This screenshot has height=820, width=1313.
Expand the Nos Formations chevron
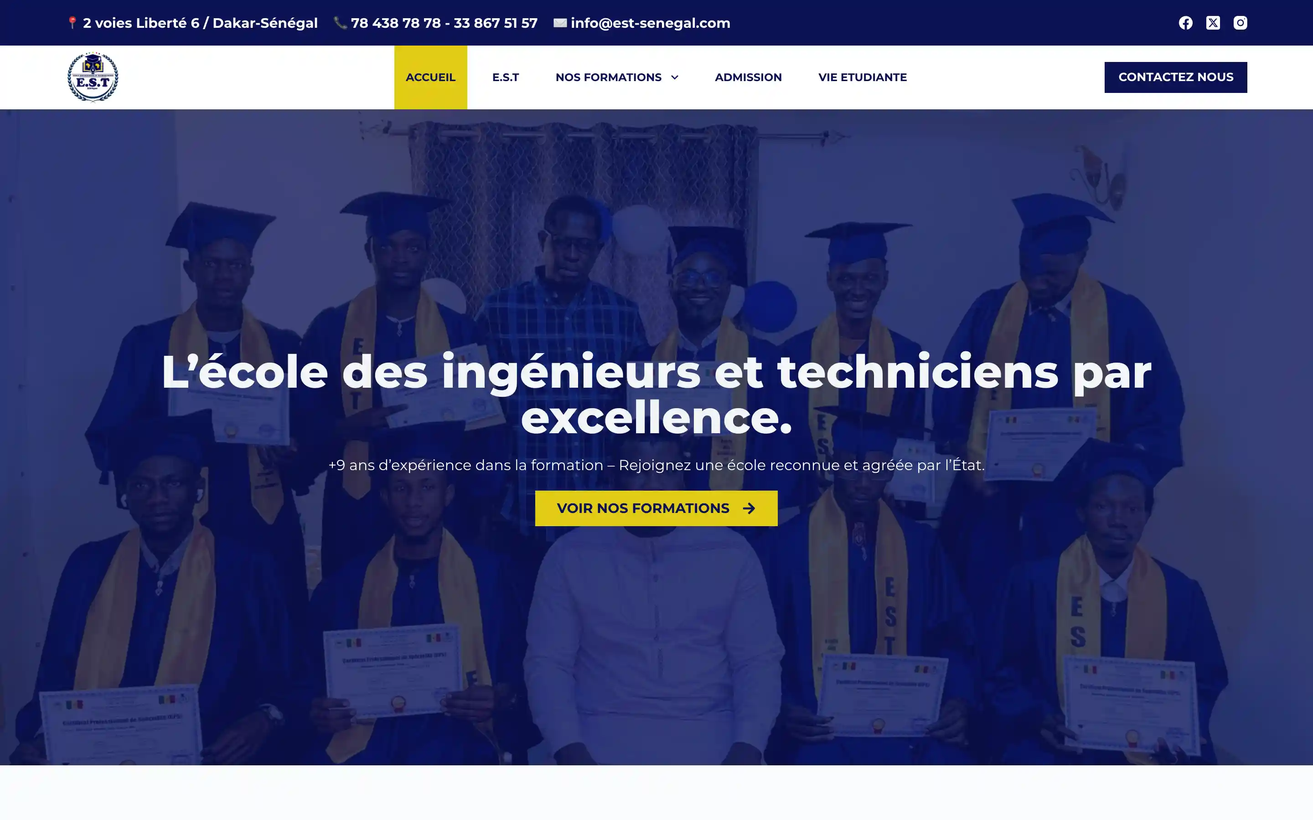point(674,77)
